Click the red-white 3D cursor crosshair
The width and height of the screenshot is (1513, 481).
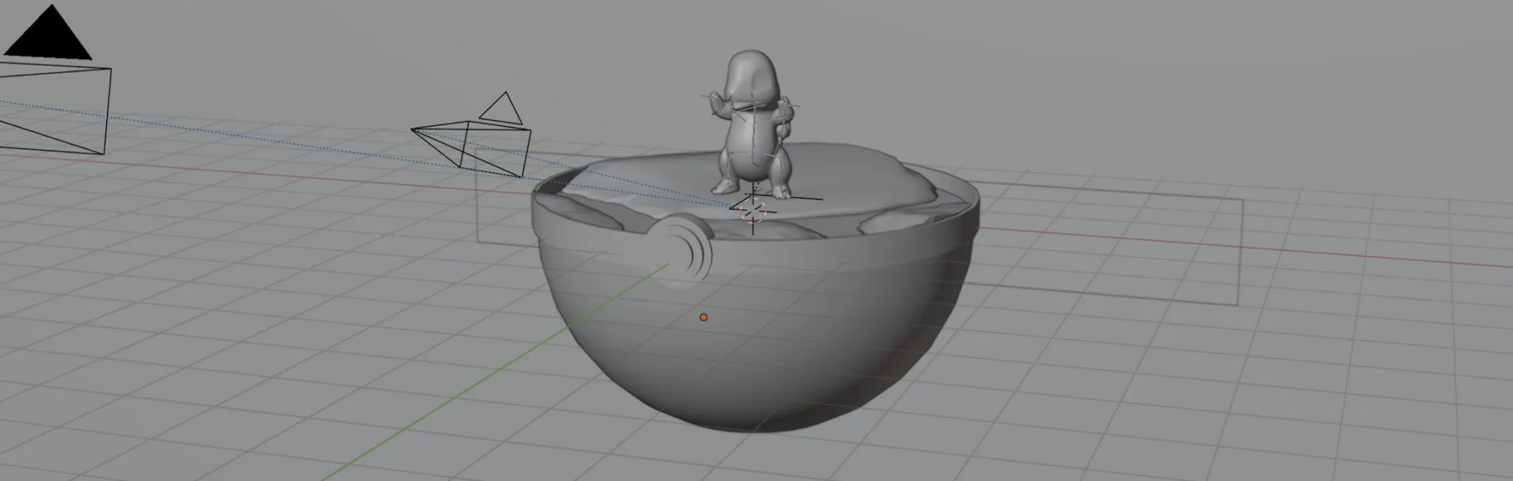(753, 211)
